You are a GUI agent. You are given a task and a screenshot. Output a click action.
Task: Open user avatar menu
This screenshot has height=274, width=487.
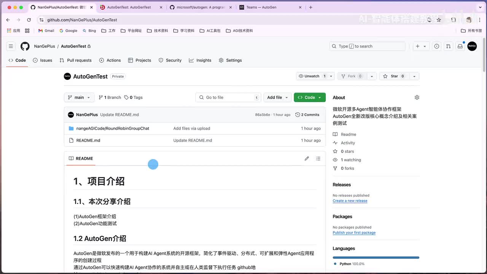coord(472,46)
